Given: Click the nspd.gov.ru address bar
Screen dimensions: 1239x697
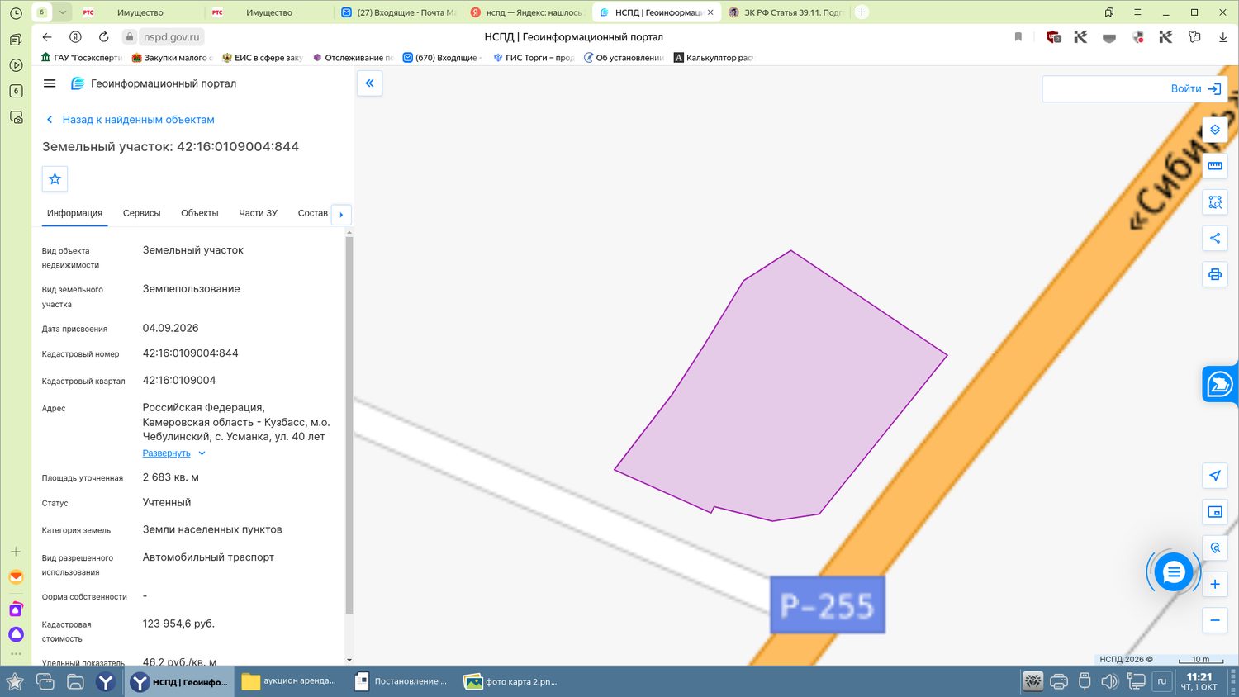Looking at the screenshot, I should click(x=171, y=37).
